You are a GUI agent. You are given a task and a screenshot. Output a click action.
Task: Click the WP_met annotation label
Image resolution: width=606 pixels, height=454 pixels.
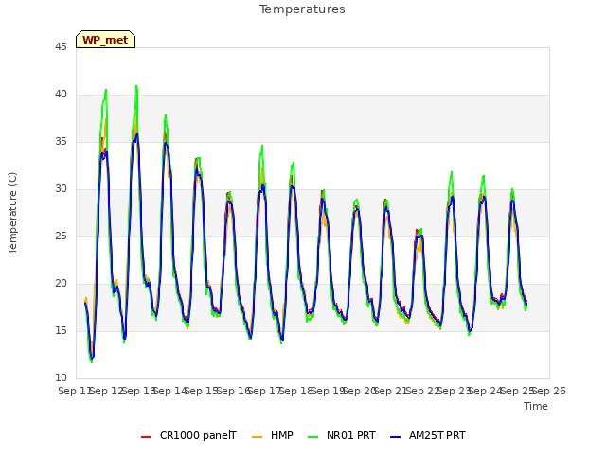105,40
